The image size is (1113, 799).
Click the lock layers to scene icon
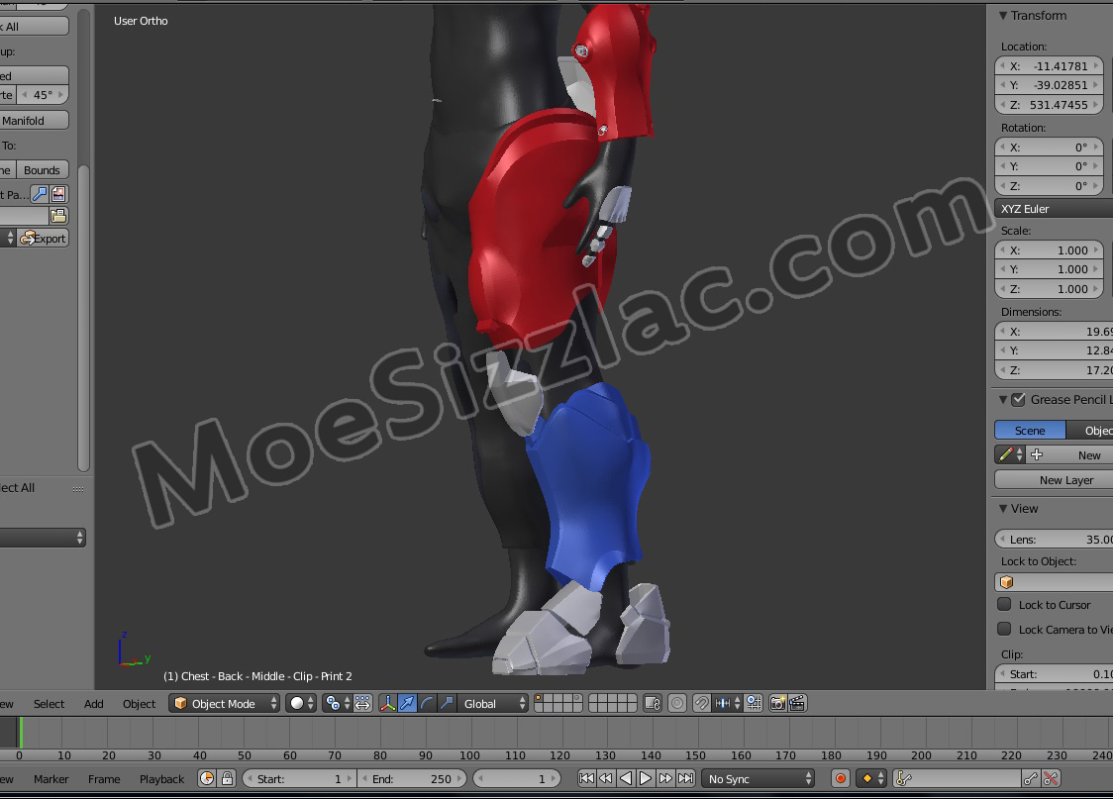653,703
